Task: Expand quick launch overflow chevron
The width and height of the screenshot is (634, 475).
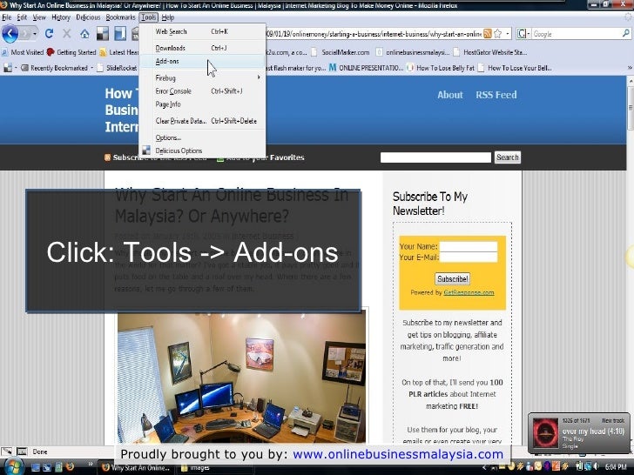Action: [91, 464]
